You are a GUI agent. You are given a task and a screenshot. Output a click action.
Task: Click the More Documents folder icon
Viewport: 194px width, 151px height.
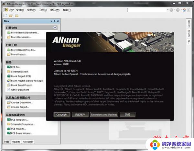click(x=9, y=37)
